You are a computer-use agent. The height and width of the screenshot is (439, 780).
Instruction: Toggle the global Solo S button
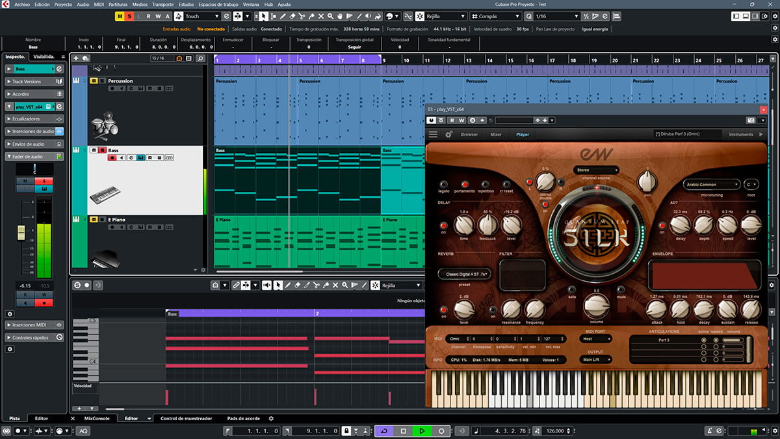pyautogui.click(x=130, y=16)
